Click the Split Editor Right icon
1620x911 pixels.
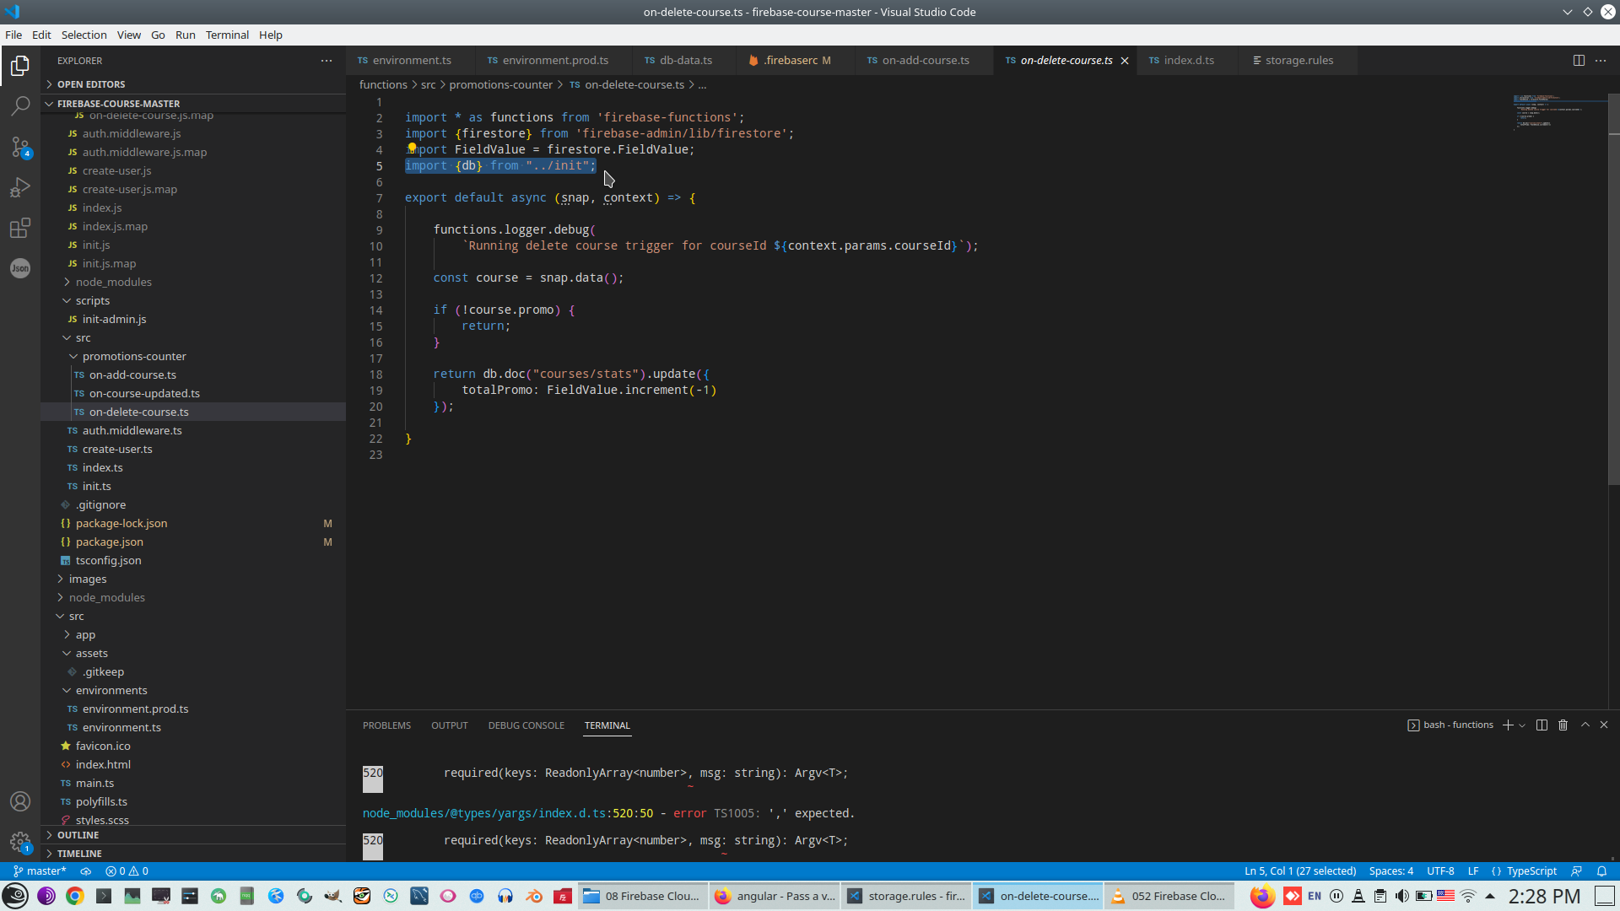click(x=1579, y=61)
